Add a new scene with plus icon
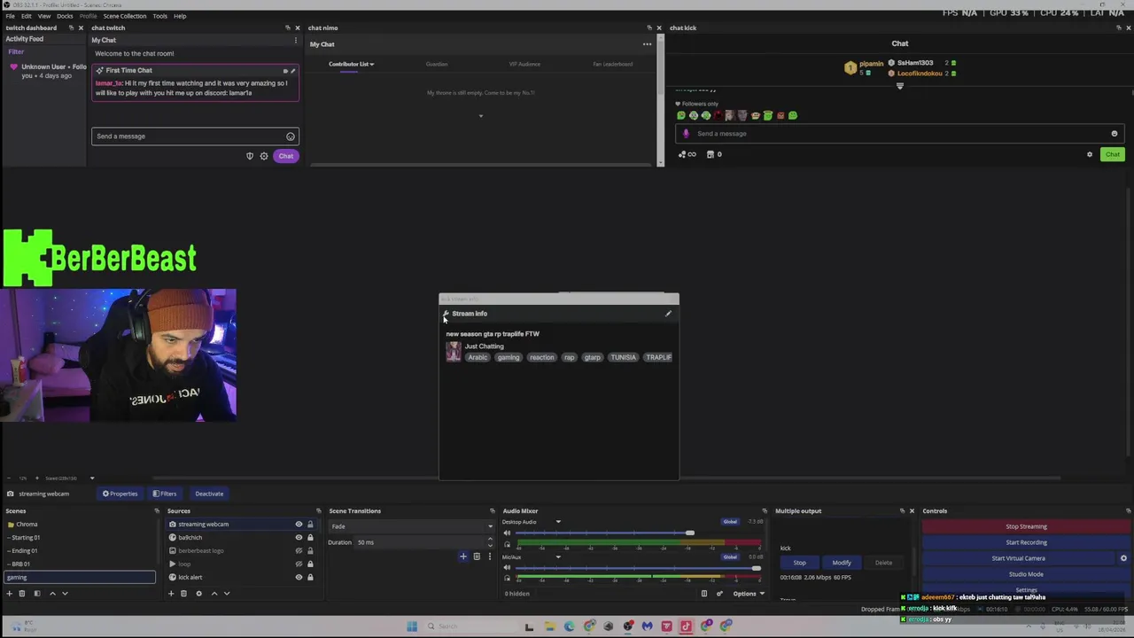1134x638 pixels. [x=10, y=594]
